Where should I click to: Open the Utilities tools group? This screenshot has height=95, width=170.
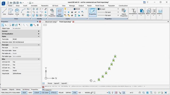coord(159,12)
